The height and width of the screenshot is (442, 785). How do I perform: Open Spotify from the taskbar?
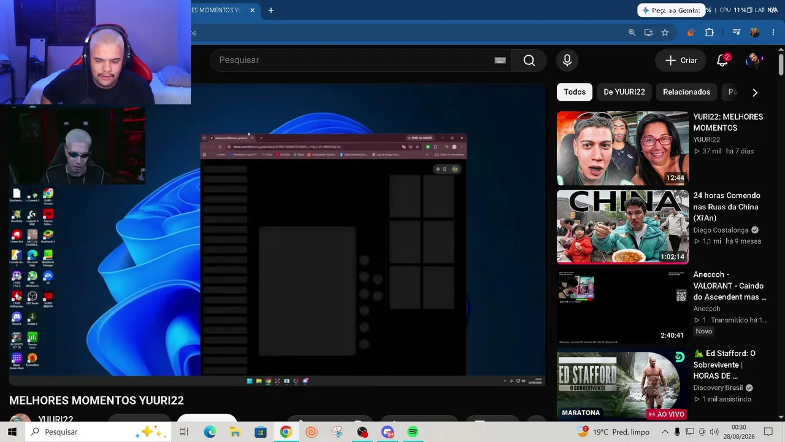click(x=413, y=432)
